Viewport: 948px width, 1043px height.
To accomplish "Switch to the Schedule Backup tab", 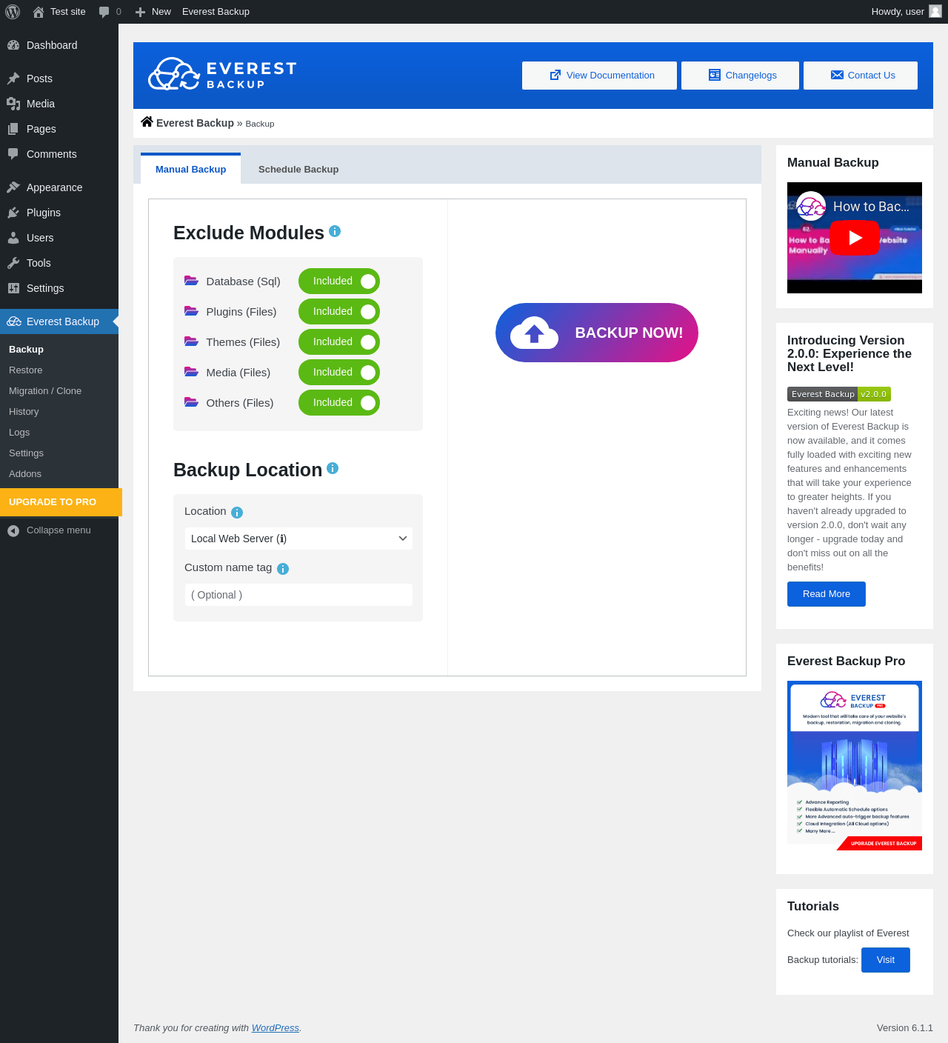I will coord(298,169).
